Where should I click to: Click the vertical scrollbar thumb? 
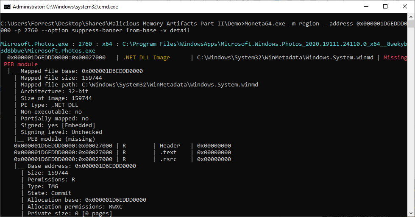coord(411,24)
